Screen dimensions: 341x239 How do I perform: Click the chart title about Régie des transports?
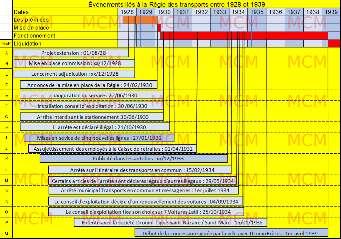tap(176, 4)
